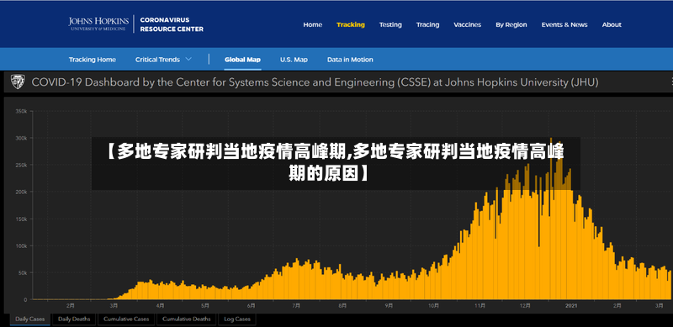Click the Johns Hopkins University logo
The width and height of the screenshot is (673, 327).
tap(98, 24)
